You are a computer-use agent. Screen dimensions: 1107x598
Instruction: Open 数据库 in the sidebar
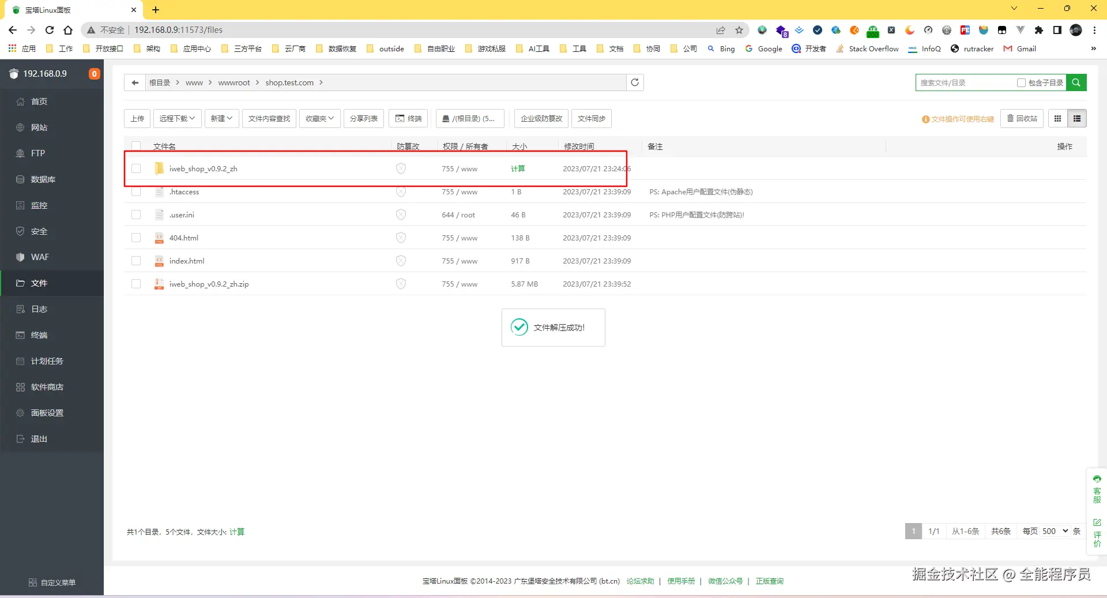tap(52, 179)
